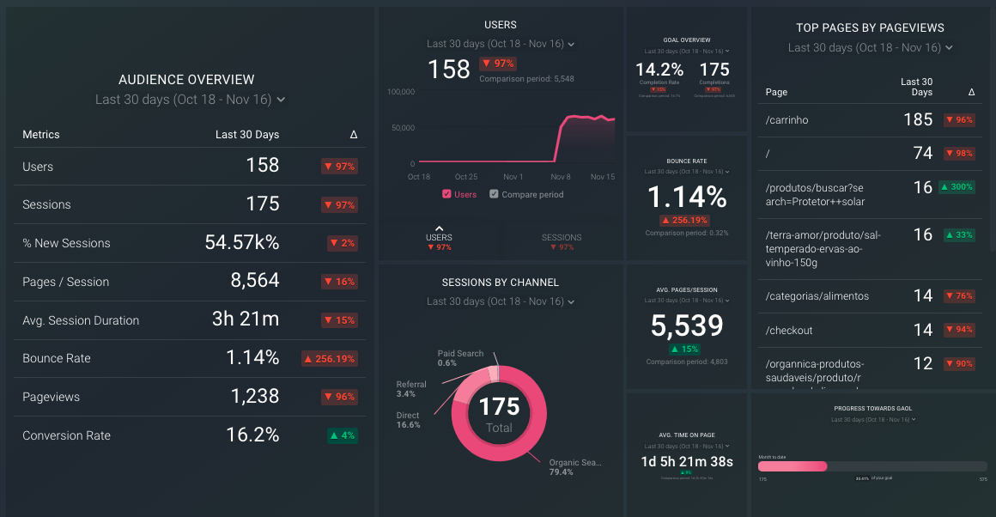The image size is (996, 517).
Task: Click the 4% increase badge for Conversion Rate
Action: [x=343, y=435]
